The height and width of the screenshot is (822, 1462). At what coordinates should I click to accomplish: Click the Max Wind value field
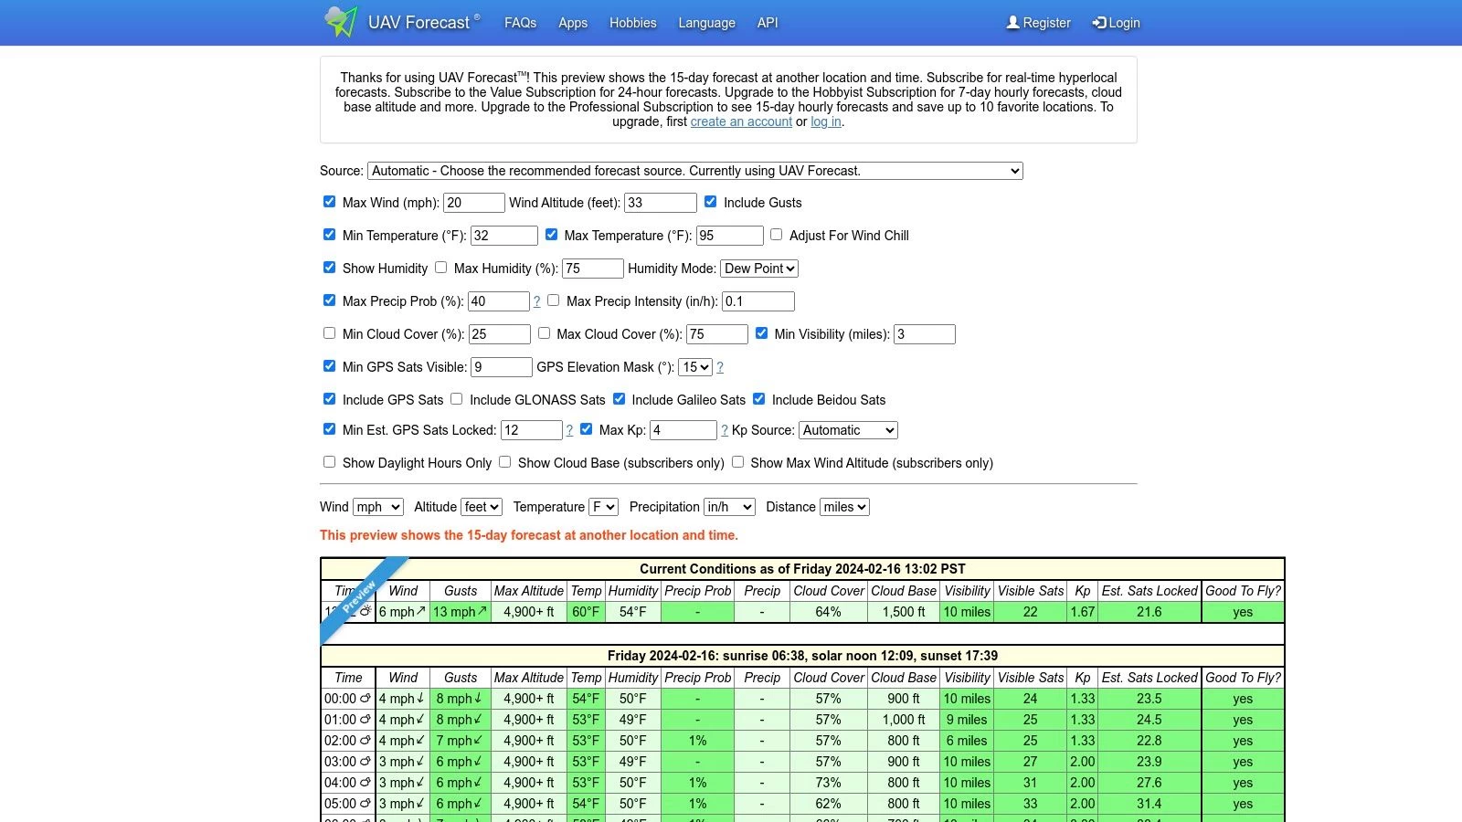click(474, 203)
